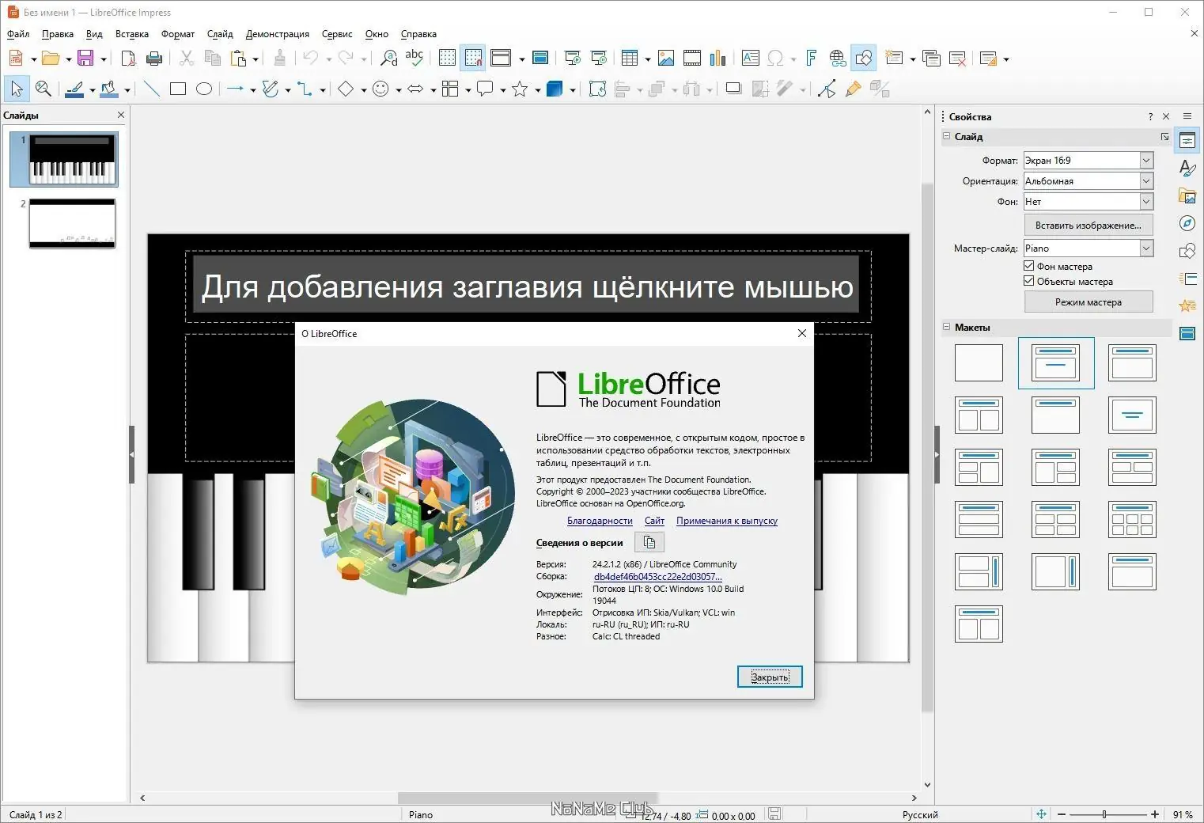Toggle the Display Grid toolbar button
1204x823 pixels.
[447, 59]
